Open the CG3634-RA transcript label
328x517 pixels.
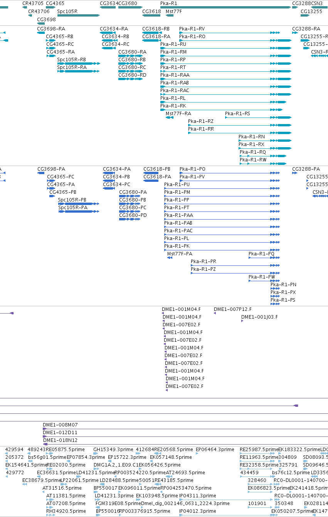click(x=114, y=29)
